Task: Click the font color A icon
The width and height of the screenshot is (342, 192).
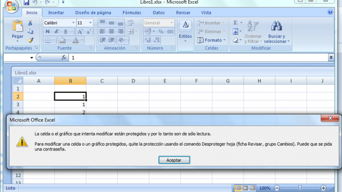Action: tap(76, 40)
